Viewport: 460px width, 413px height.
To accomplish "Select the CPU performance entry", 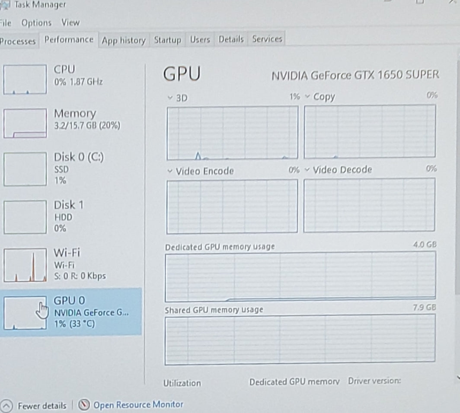I will 71,79.
